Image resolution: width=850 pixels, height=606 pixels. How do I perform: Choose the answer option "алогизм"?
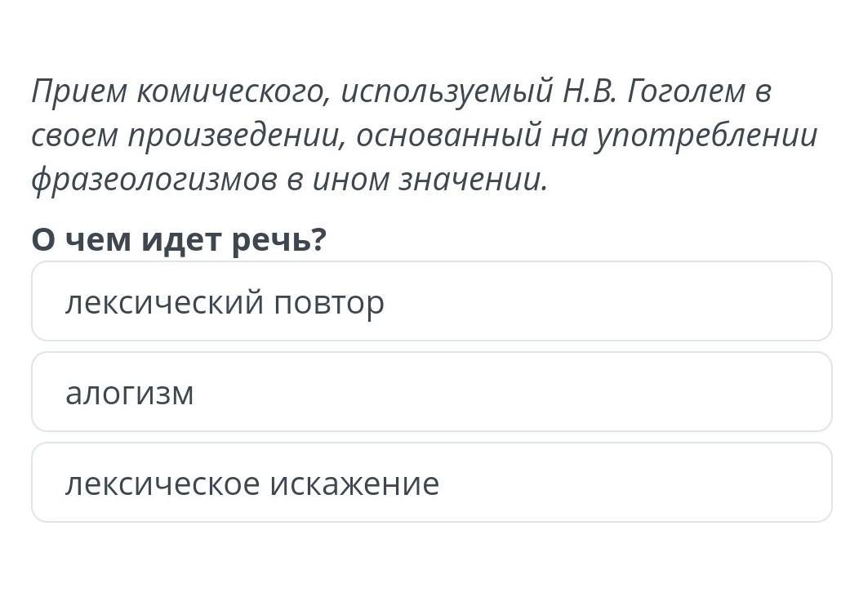431,393
